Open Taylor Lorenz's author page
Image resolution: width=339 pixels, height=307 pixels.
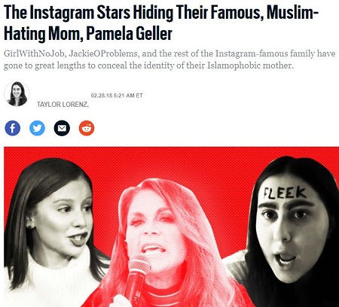pos(63,104)
